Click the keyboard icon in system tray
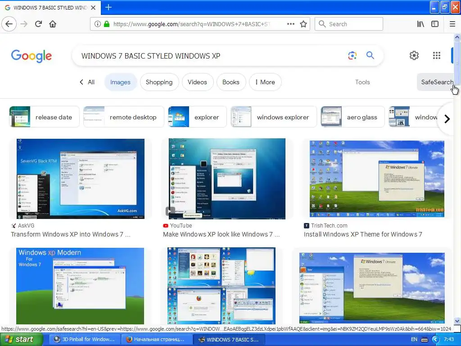 coord(425,340)
